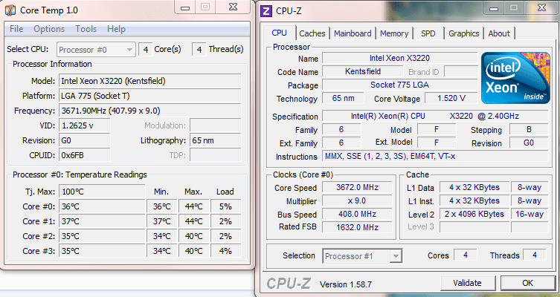The image size is (560, 297).
Task: Close the CPU-Z window
Action: click(x=541, y=8)
